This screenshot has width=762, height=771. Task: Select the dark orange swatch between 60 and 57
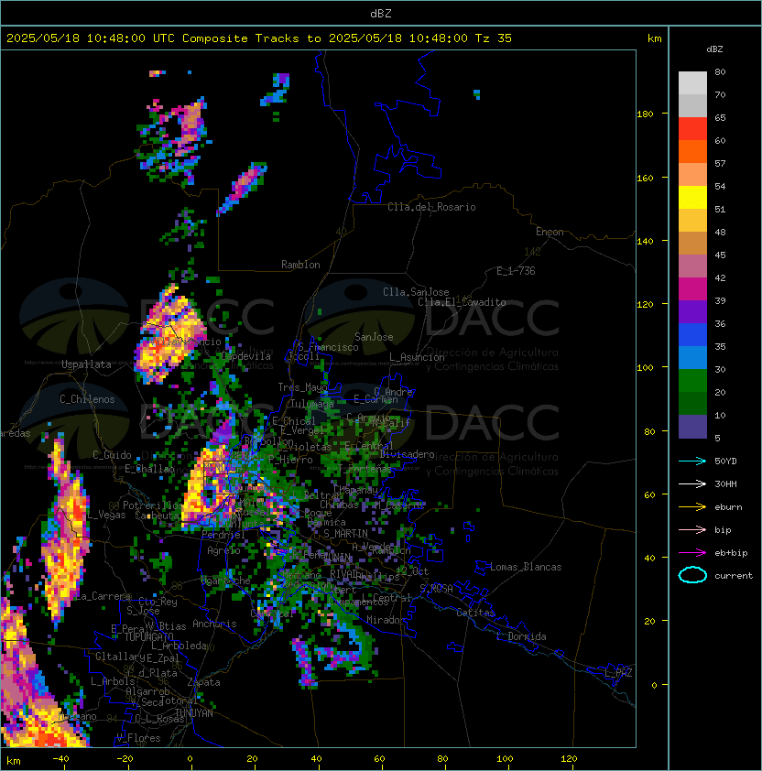(692, 151)
